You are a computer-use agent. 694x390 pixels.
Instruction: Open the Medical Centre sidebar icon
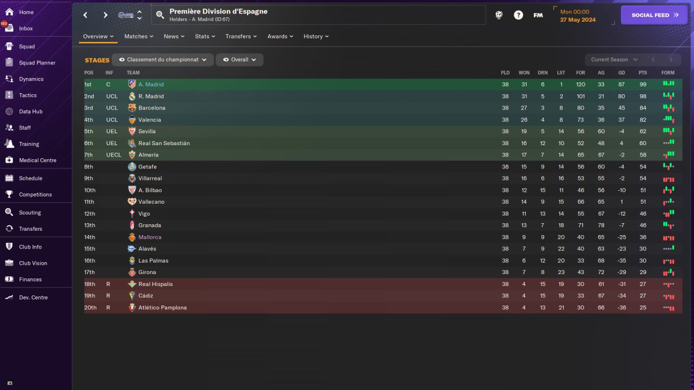[x=9, y=160]
